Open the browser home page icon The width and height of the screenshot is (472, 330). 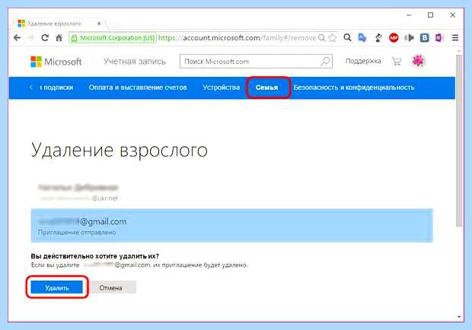59,38
